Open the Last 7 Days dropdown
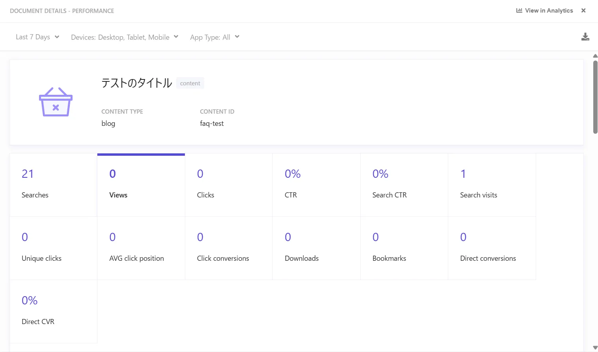 point(37,37)
